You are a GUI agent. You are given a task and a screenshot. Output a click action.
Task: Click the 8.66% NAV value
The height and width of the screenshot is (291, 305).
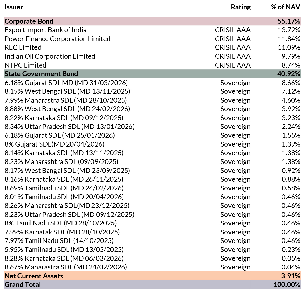point(291,83)
